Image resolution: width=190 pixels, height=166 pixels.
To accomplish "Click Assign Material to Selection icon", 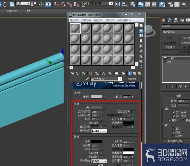I will coord(84,73).
